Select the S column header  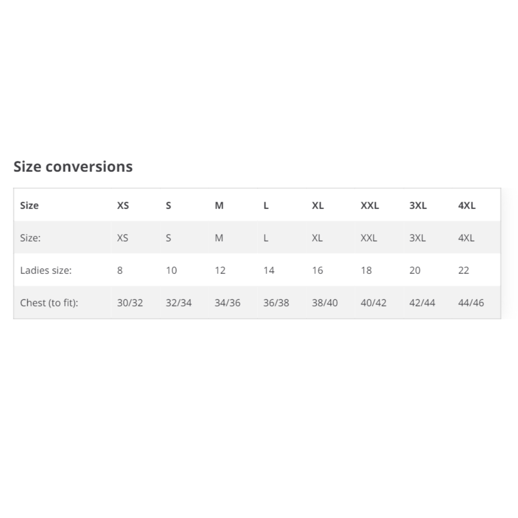coord(168,206)
